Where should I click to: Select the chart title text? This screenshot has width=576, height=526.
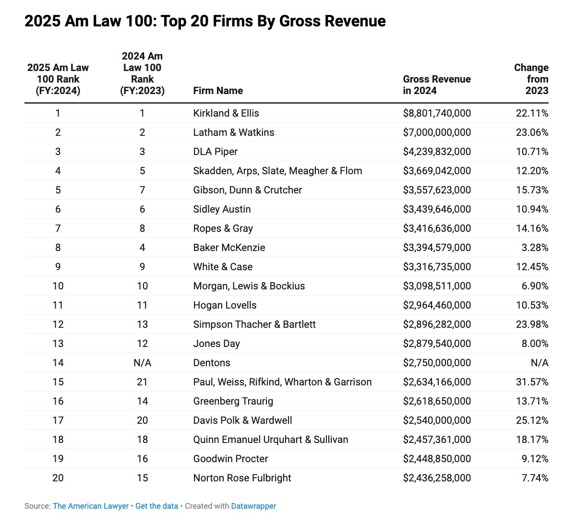click(205, 21)
